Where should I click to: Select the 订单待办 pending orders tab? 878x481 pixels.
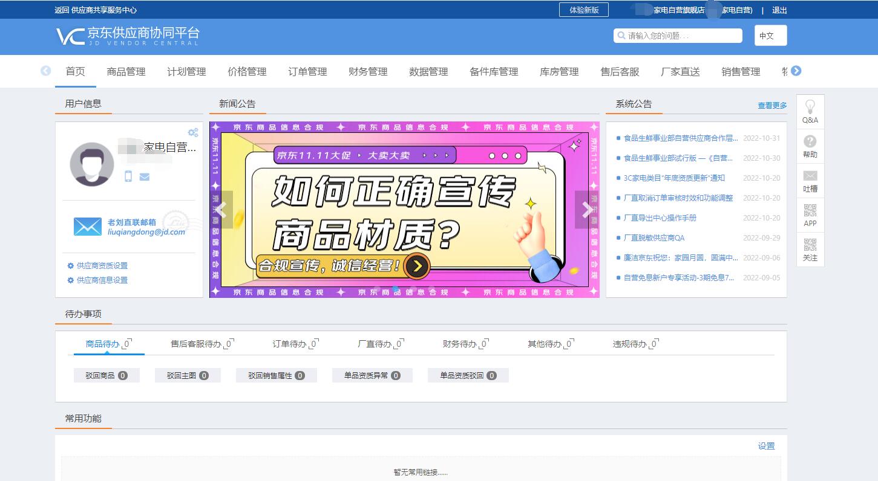click(x=291, y=343)
